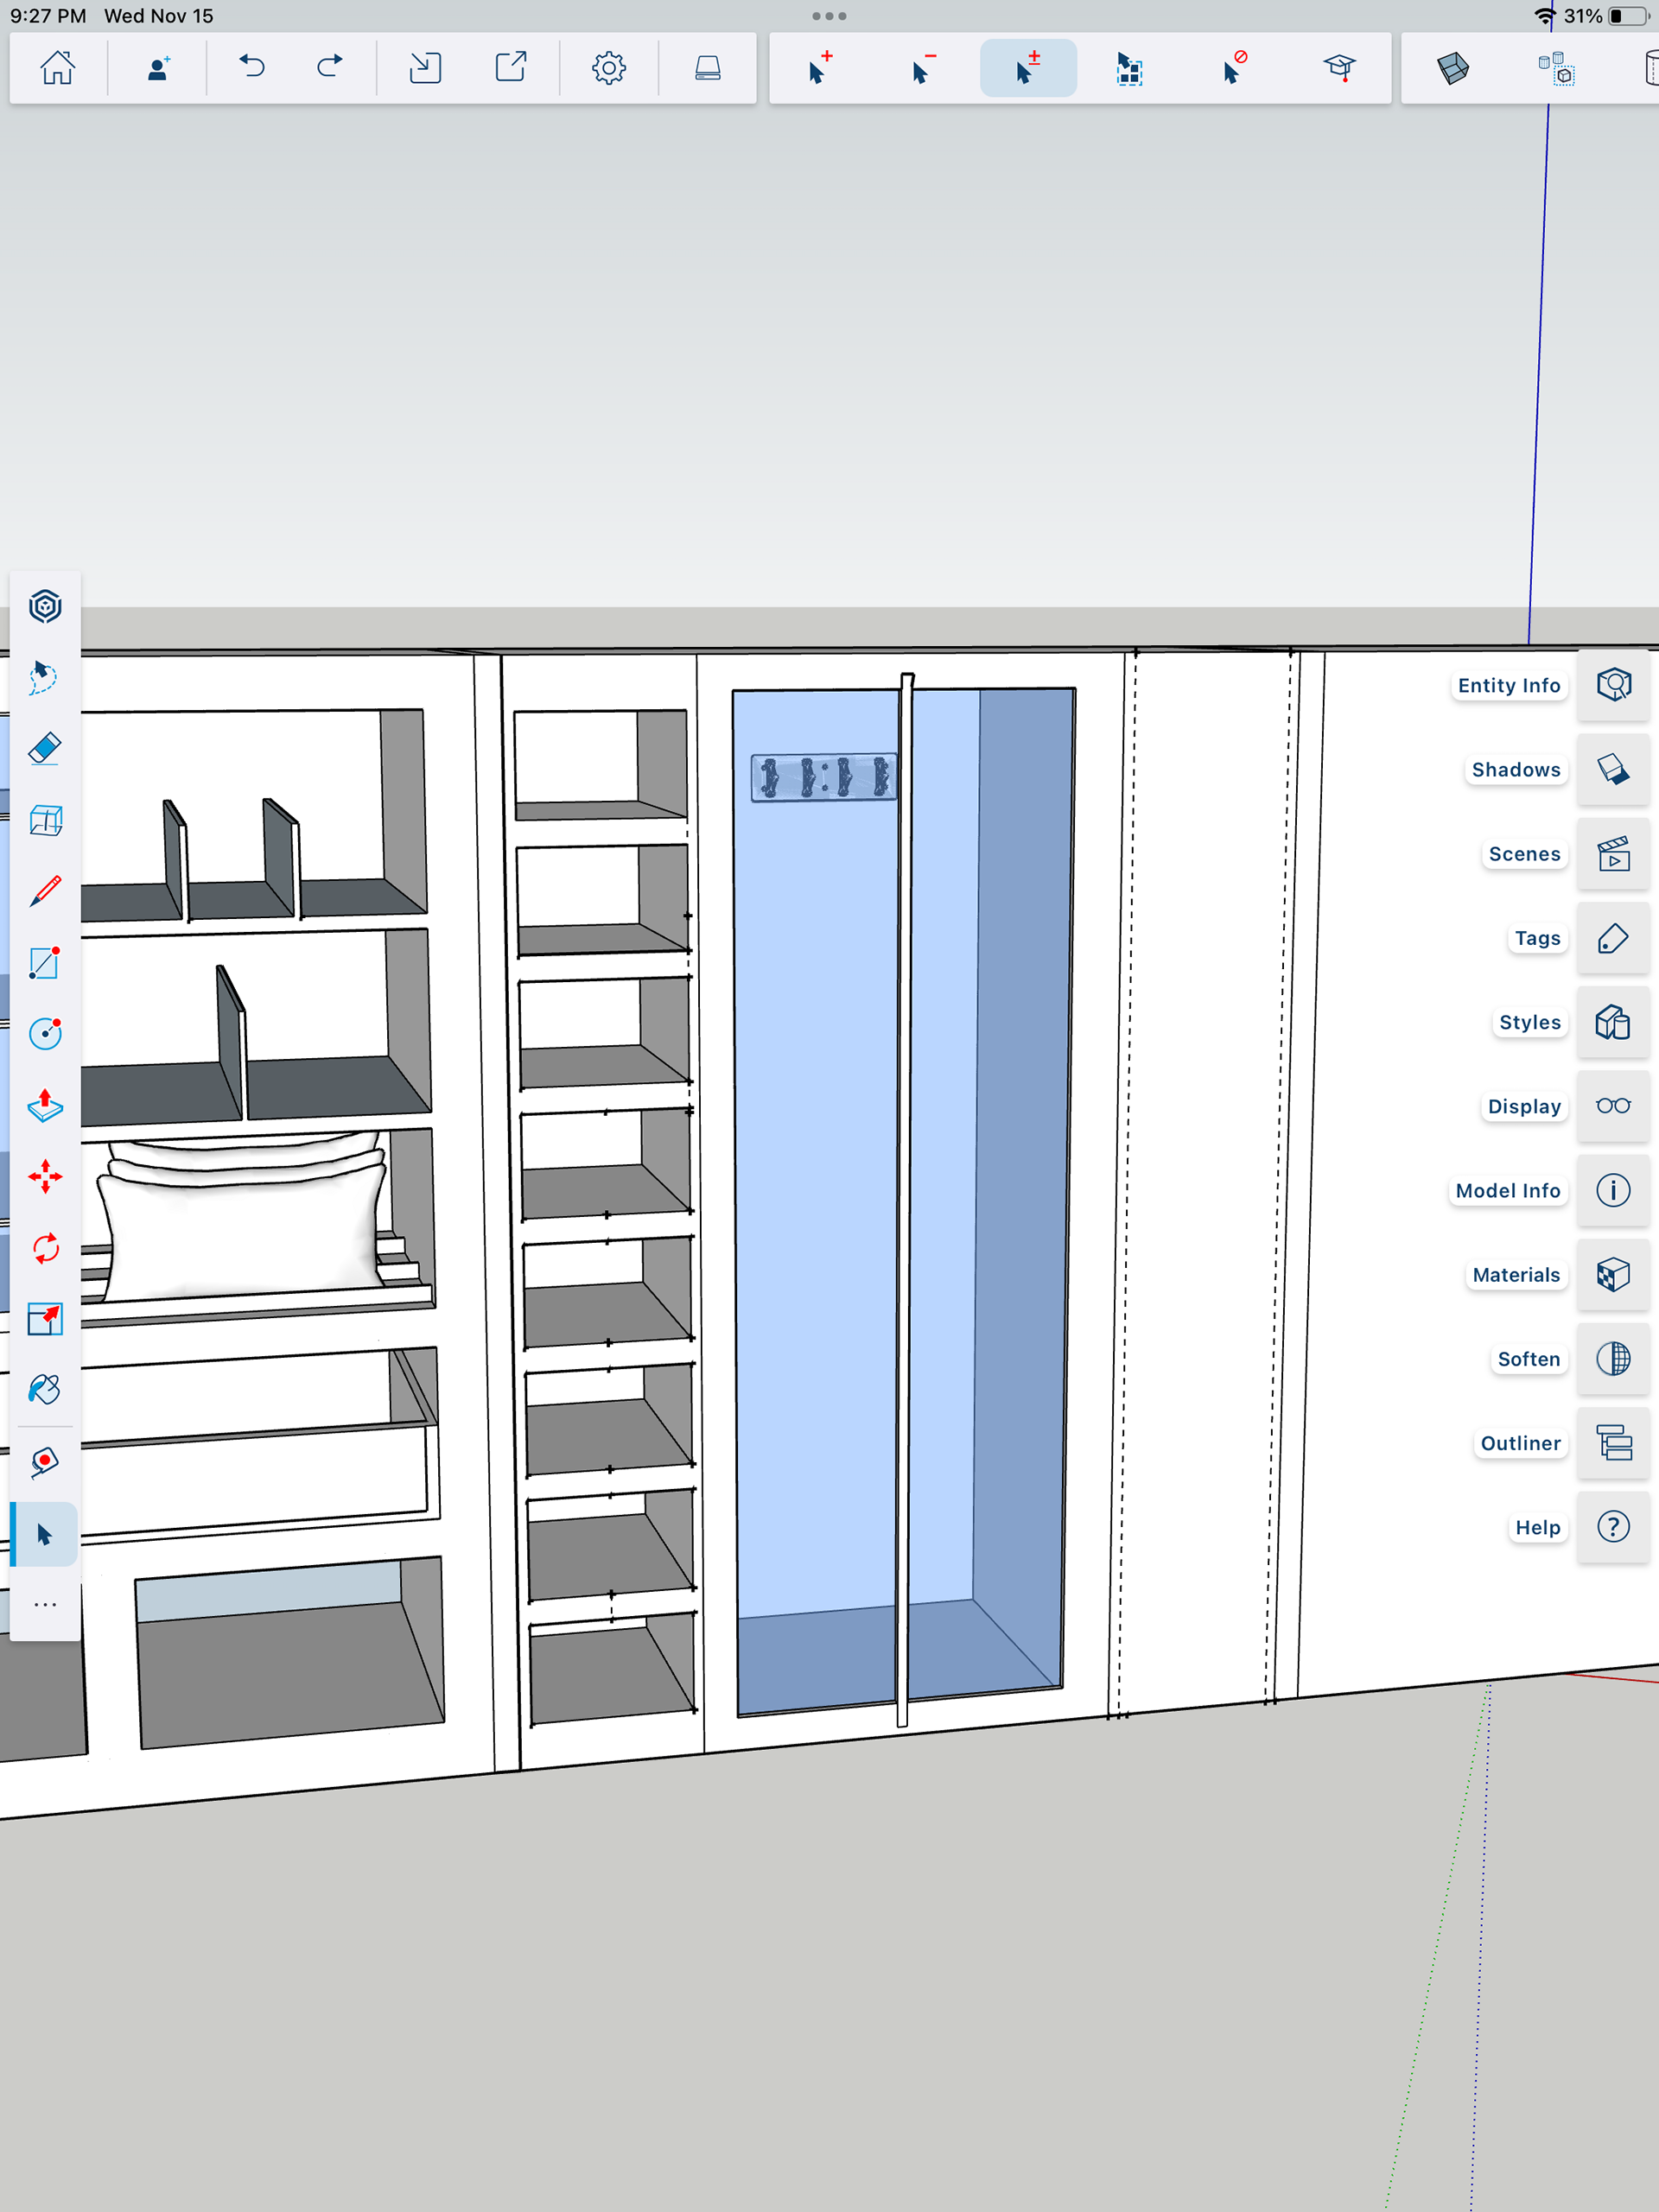Toggle add/subtract selection mode
The height and width of the screenshot is (2212, 1659).
coord(1027,68)
